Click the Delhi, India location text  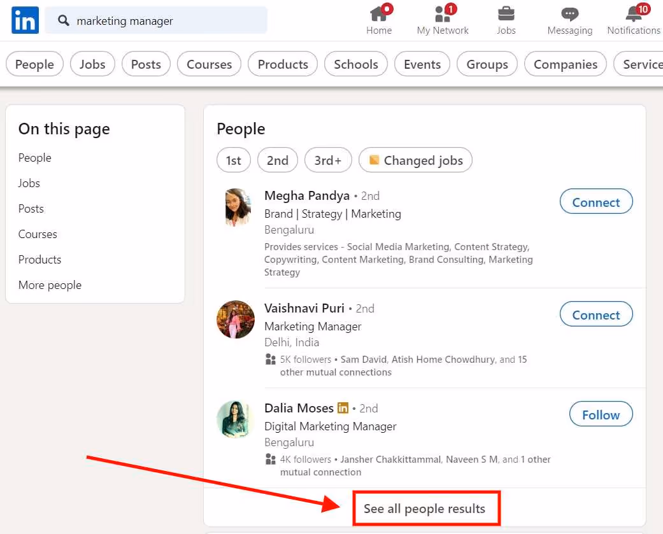click(292, 342)
